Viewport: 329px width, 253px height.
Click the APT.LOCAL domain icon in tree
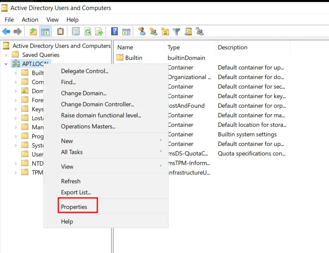coord(16,64)
